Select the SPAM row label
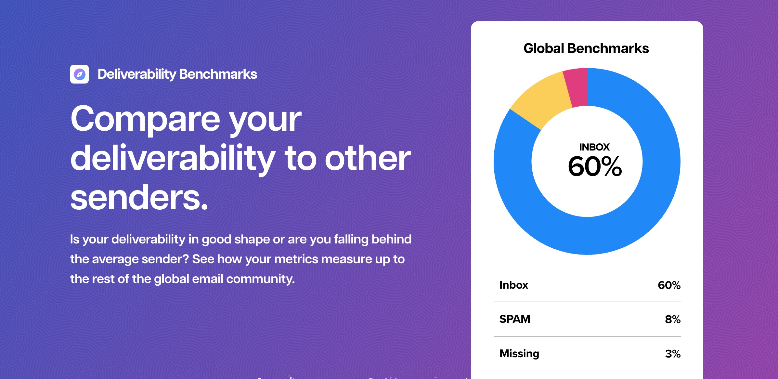 514,319
